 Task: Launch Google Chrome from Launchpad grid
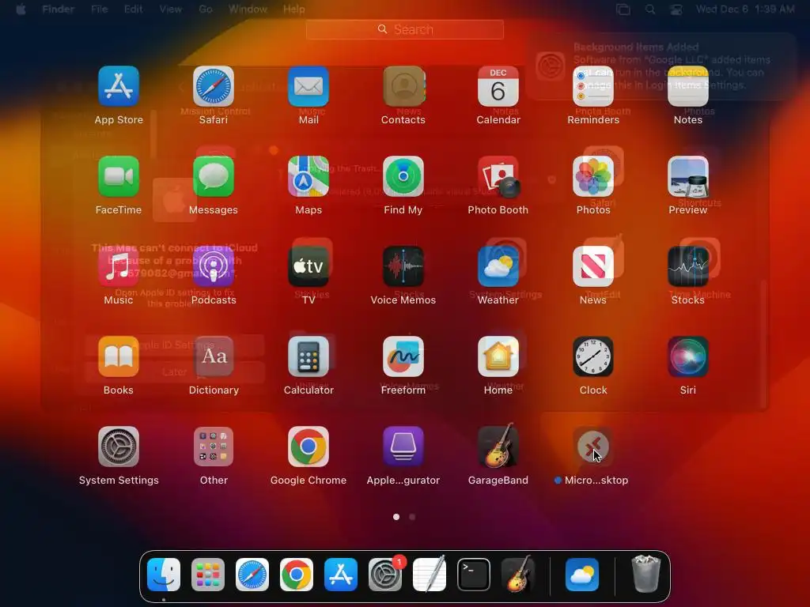click(308, 447)
